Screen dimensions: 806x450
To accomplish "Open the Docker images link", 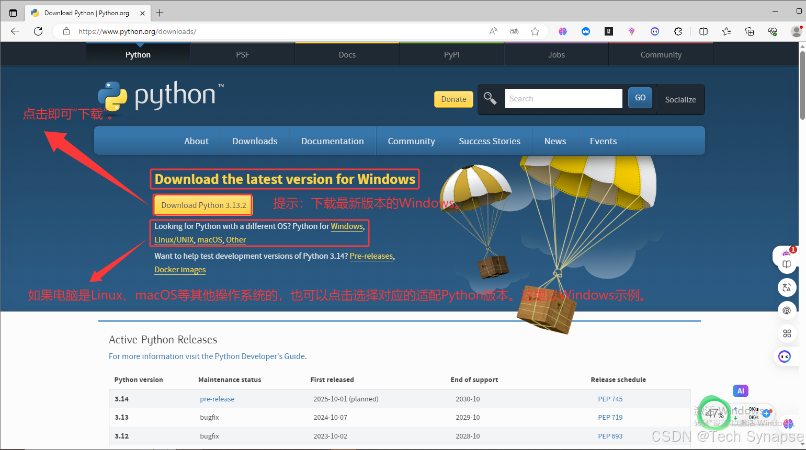I will (x=180, y=270).
